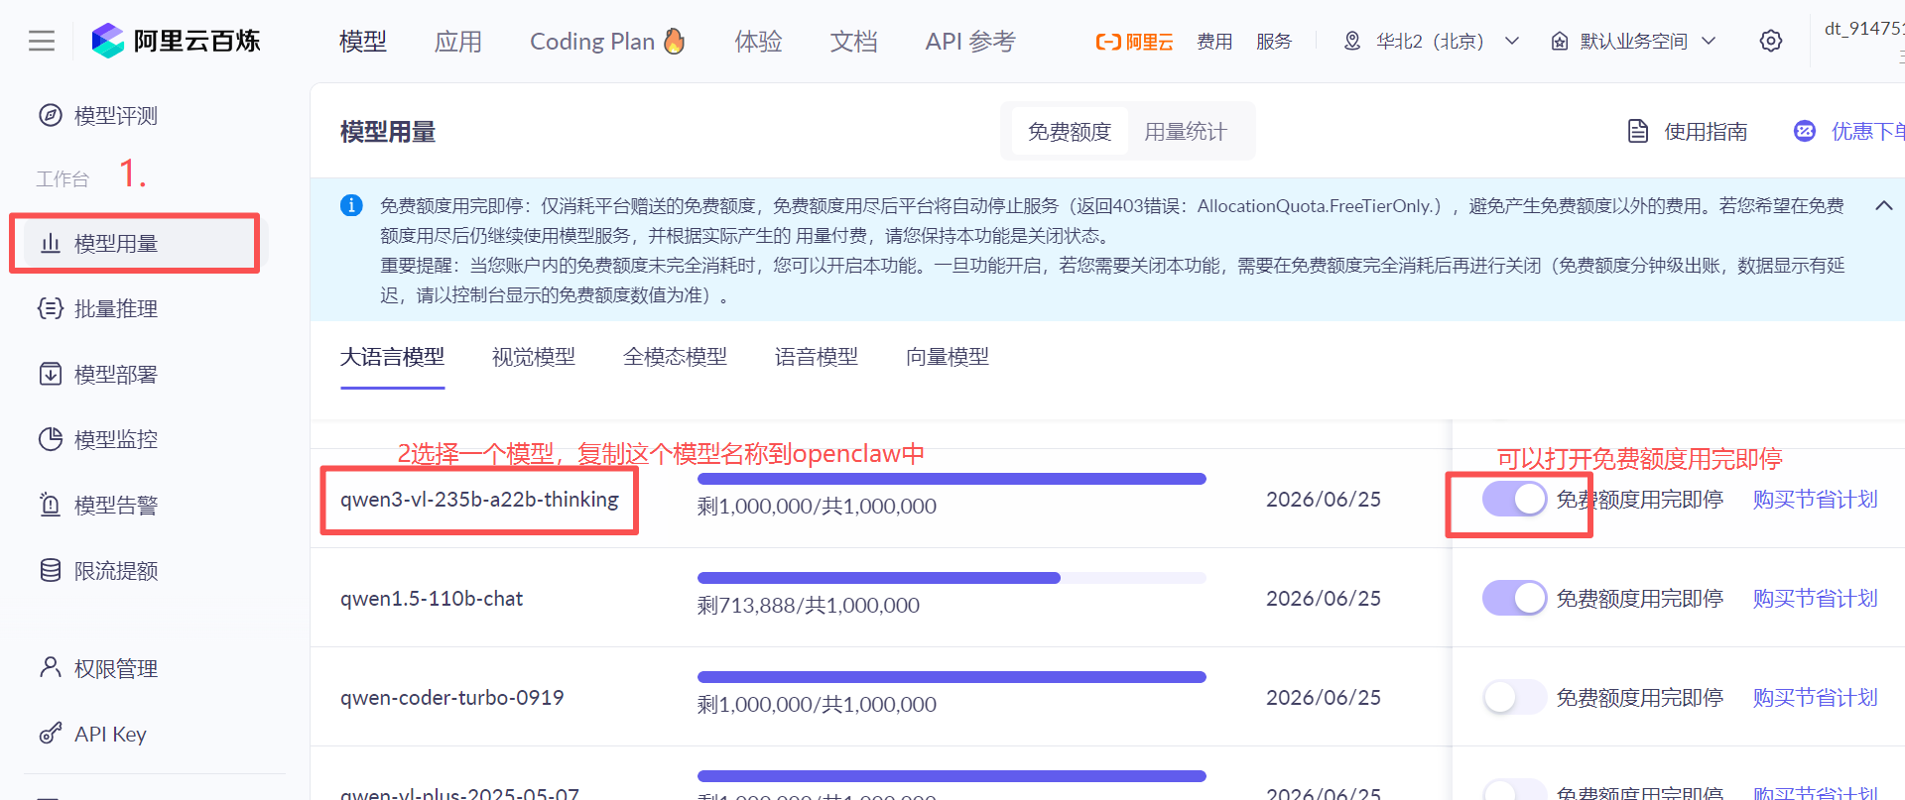The height and width of the screenshot is (800, 1905).
Task: Open the API 参考 top menu
Action: pyautogui.click(x=970, y=42)
